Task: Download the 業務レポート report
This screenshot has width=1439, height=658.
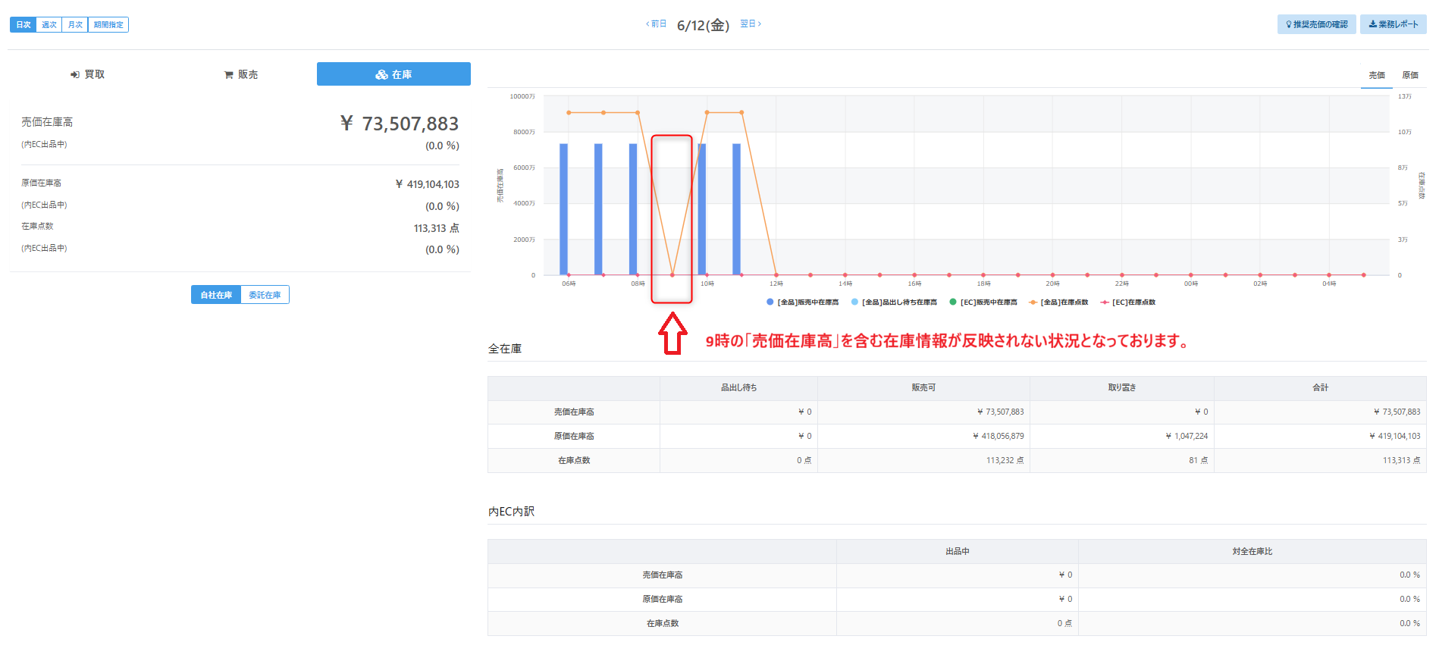Action: (1394, 24)
